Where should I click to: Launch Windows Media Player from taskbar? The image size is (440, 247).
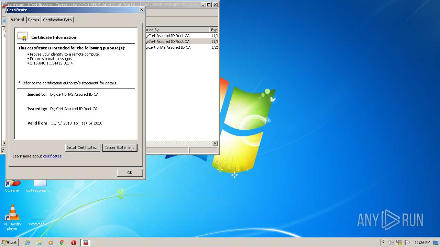51,243
